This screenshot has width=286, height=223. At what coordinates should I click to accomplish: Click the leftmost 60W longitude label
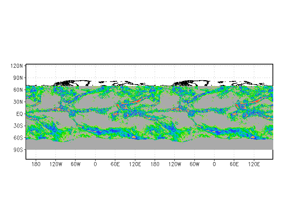tap(76, 164)
